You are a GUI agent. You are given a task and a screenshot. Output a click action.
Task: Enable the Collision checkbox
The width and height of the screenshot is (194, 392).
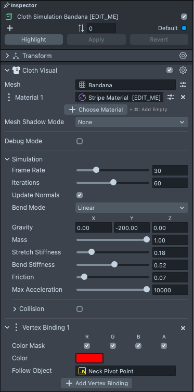[x=80, y=309]
